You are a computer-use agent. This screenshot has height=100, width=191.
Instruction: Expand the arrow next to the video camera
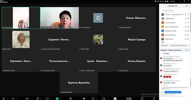coord(17,99)
